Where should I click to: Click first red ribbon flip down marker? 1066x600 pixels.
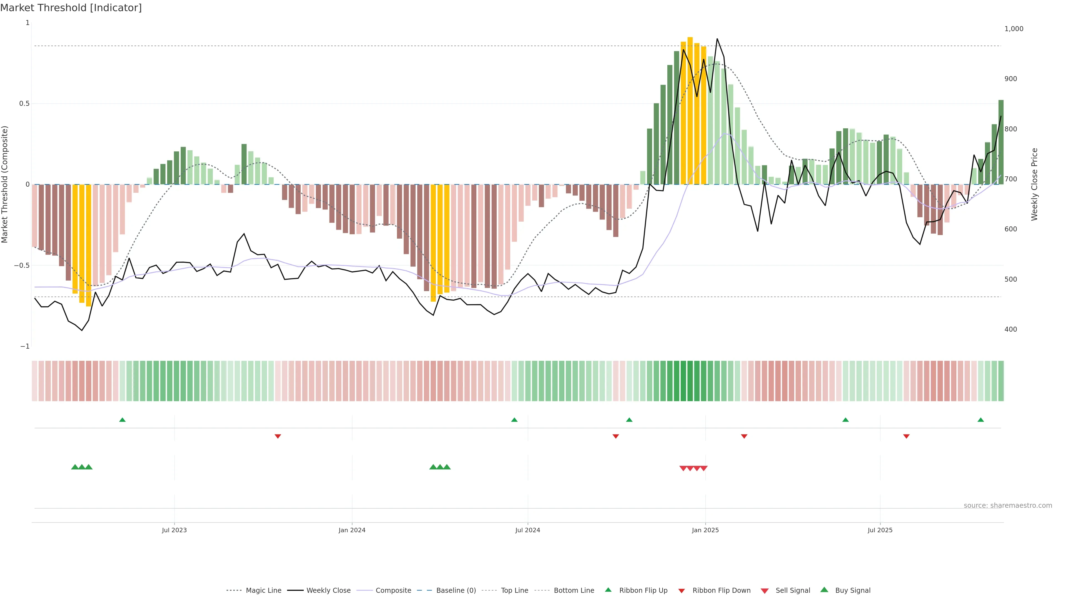point(278,436)
